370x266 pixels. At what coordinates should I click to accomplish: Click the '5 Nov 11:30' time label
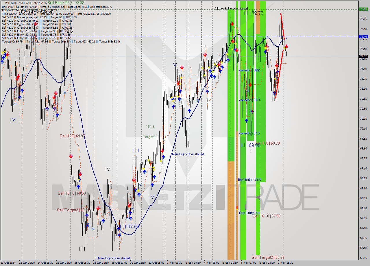tap(230, 263)
